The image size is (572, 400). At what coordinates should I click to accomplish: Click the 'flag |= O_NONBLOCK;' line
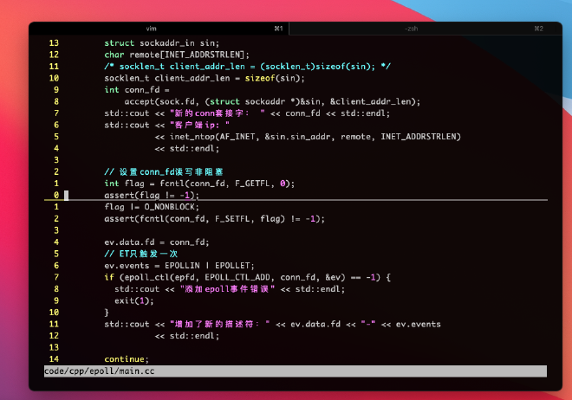152,207
